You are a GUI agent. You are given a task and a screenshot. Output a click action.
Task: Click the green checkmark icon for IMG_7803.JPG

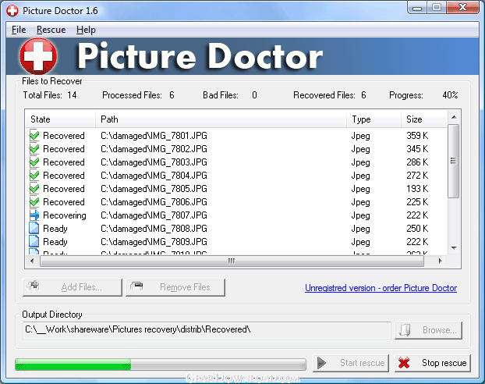tap(34, 162)
